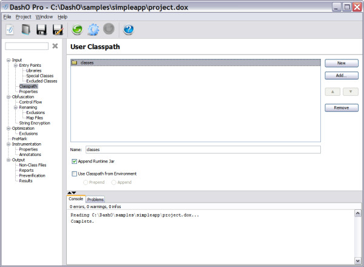The width and height of the screenshot is (364, 267).
Task: Move classpath entry down with arrow button
Action: point(351,92)
